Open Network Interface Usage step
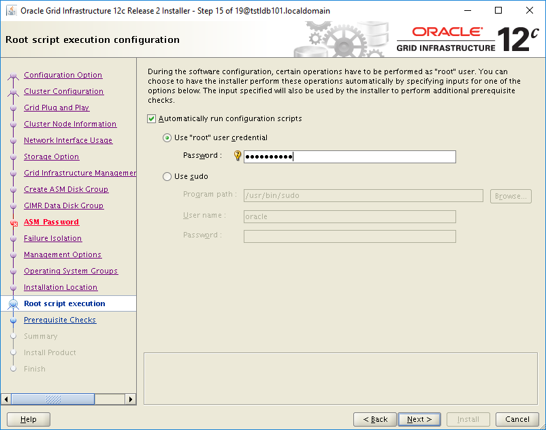Screen dimensions: 546x430 click(68, 141)
